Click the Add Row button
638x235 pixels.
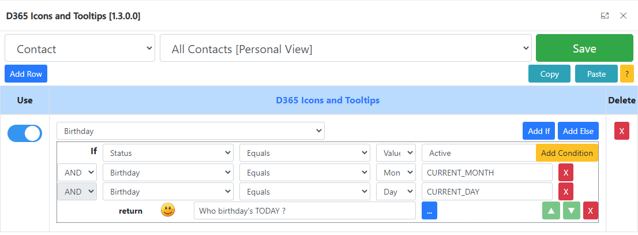26,74
